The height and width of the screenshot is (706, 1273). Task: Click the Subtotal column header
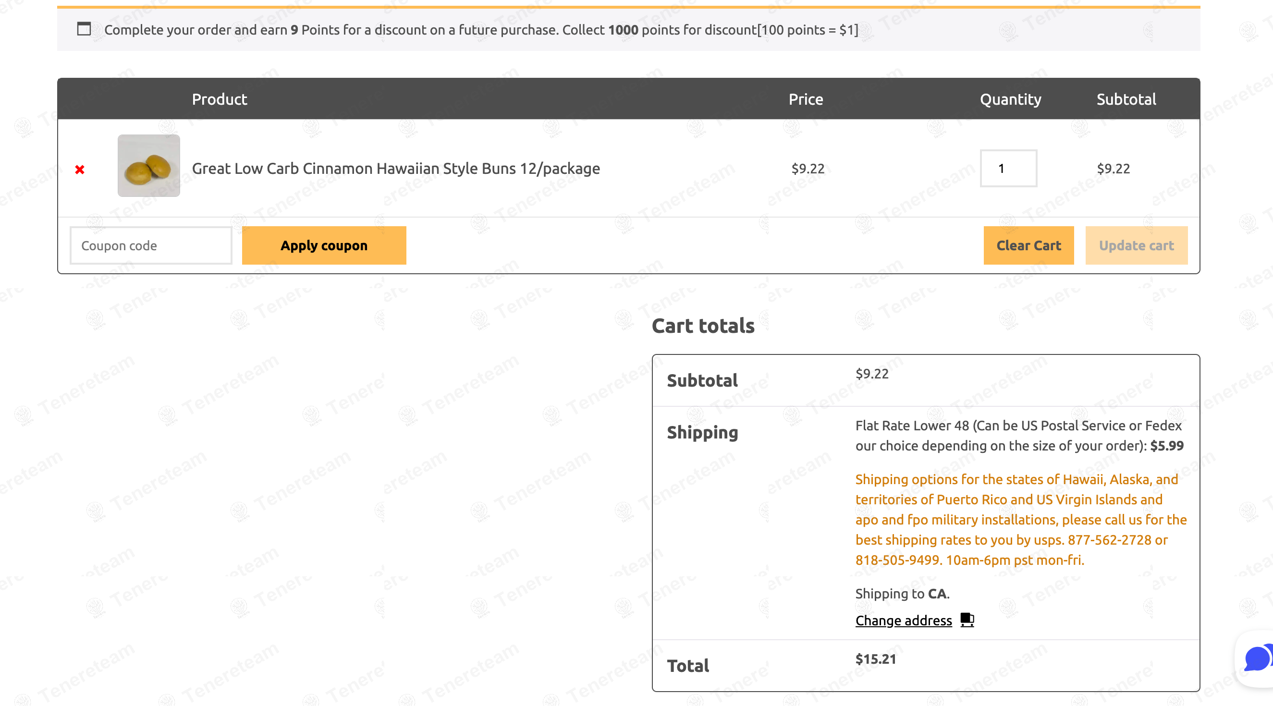point(1126,99)
